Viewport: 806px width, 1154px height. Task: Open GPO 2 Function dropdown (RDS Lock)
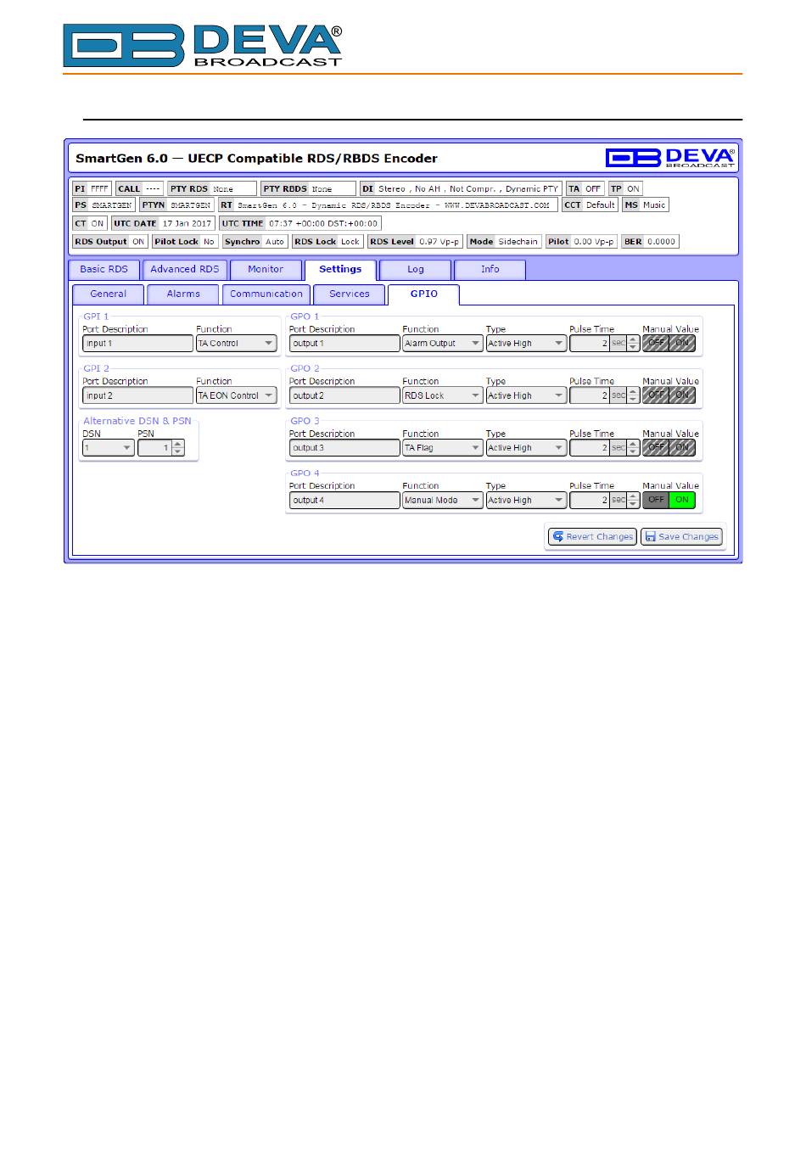click(443, 395)
